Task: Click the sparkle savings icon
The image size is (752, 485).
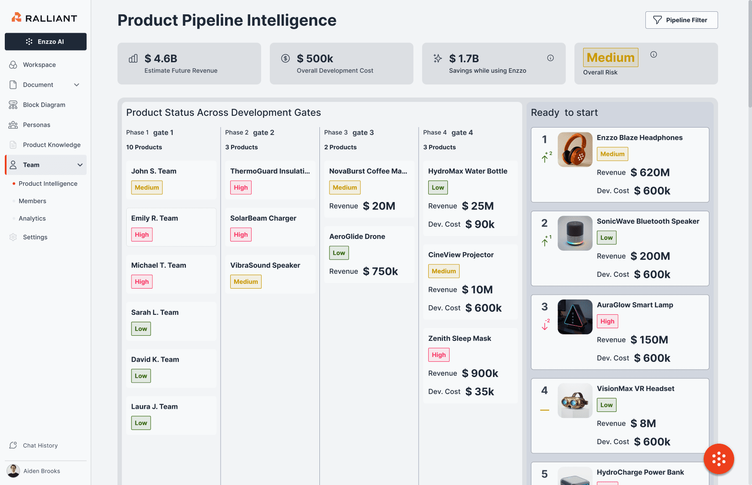Action: [438, 58]
